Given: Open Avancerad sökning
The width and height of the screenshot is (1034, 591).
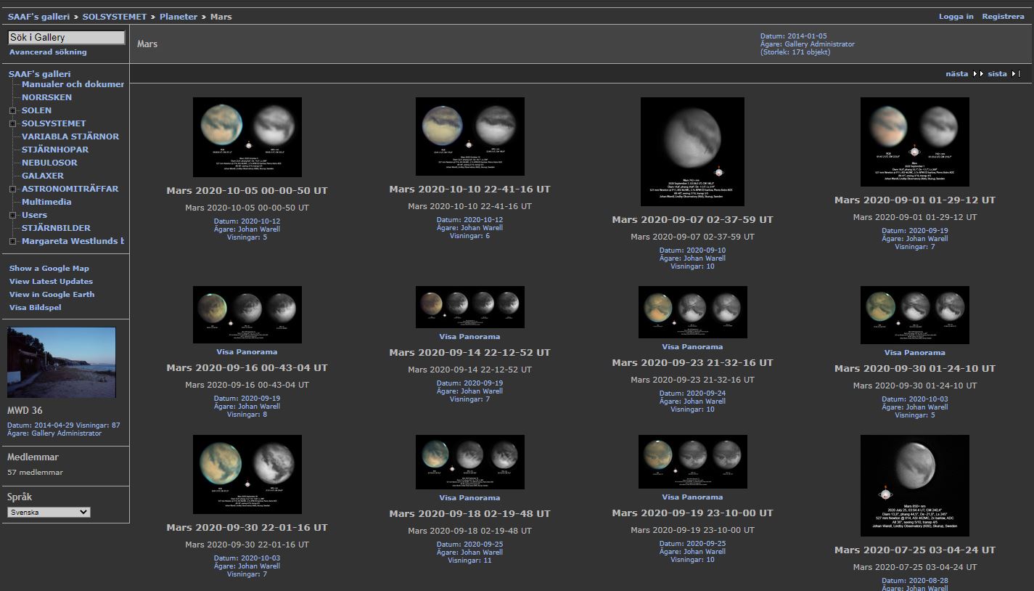Looking at the screenshot, I should point(48,52).
